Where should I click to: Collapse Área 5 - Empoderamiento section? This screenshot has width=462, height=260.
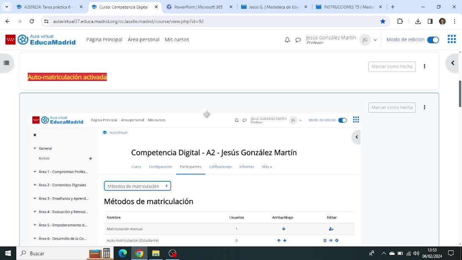coord(35,225)
